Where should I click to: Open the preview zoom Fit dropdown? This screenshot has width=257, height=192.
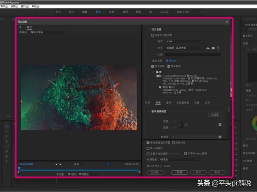pyautogui.click(x=79, y=164)
